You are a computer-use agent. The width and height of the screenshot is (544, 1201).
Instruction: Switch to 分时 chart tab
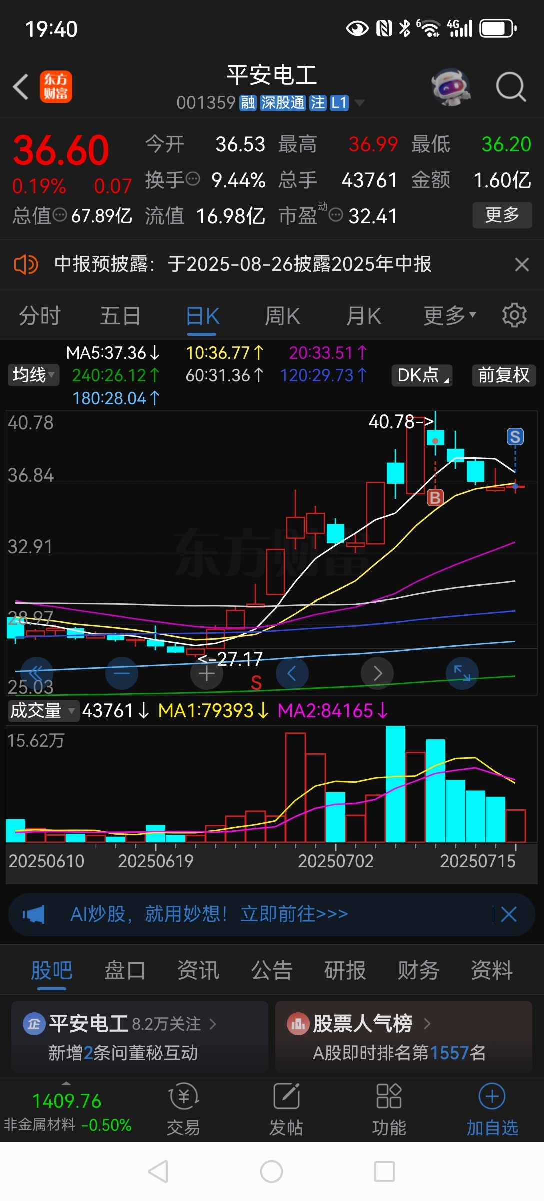[39, 316]
